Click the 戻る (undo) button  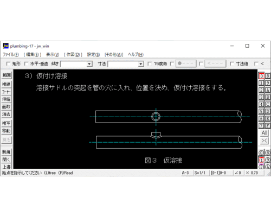(7, 140)
